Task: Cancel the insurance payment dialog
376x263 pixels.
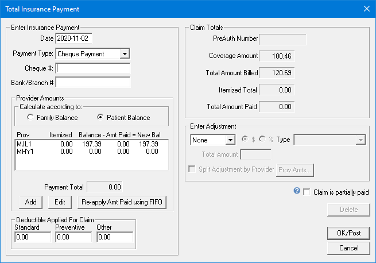Action: (x=348, y=248)
